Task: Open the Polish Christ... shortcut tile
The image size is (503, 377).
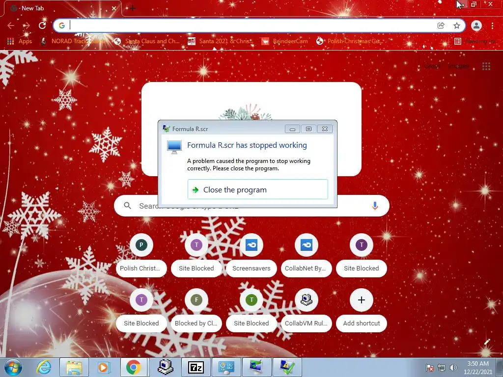Action: (141, 255)
